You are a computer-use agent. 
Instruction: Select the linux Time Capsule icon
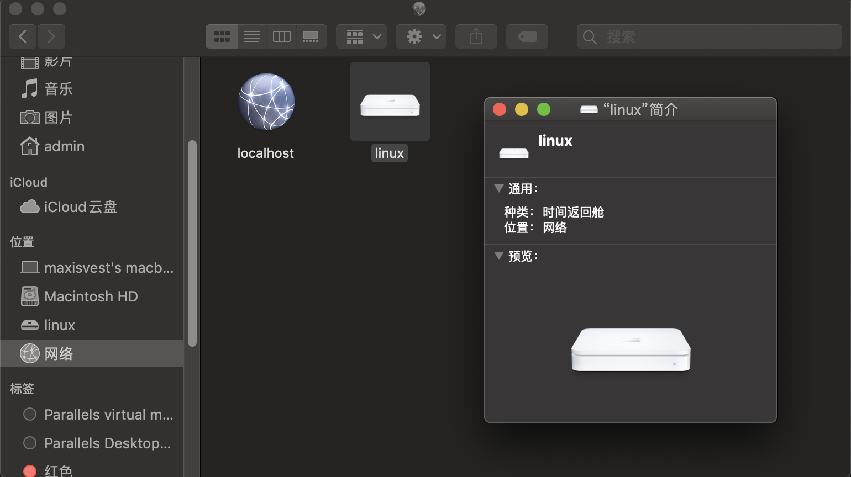tap(390, 103)
